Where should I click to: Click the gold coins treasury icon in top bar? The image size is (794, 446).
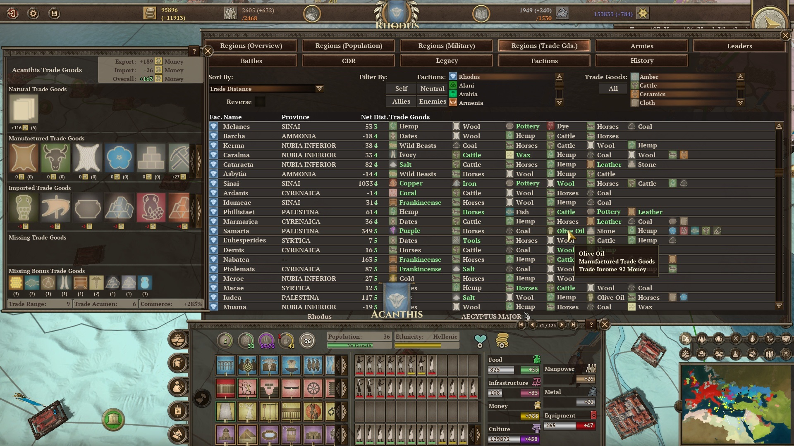pyautogui.click(x=150, y=13)
